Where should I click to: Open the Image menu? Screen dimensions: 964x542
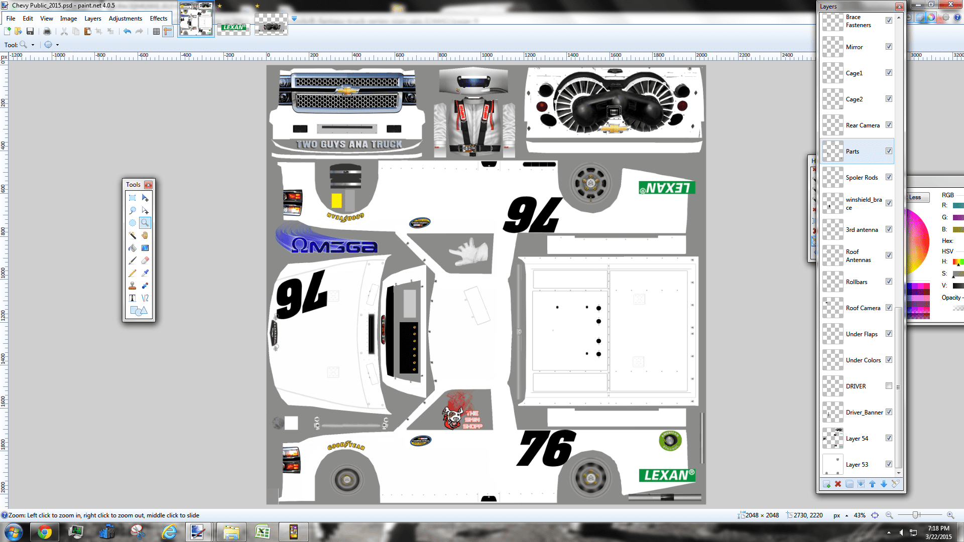[x=69, y=19]
